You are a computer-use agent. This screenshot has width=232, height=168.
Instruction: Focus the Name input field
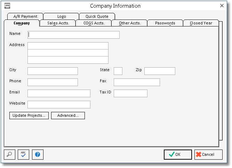click(73, 35)
